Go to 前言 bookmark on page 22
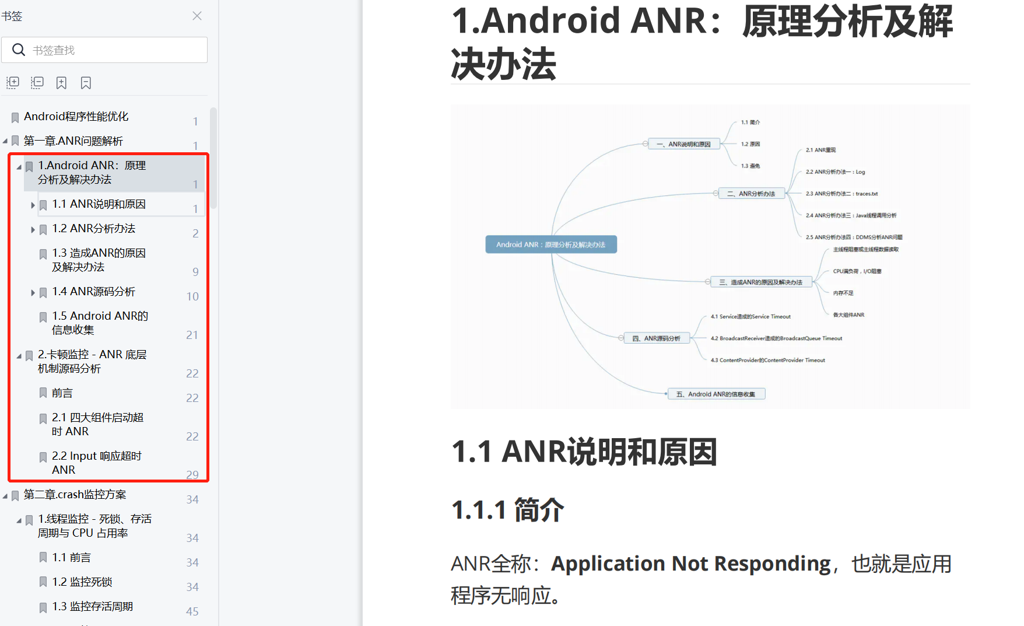Viewport: 1024px width, 626px height. 62,393
